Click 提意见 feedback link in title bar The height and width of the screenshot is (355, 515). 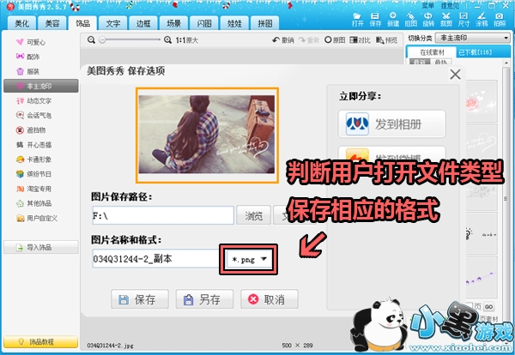tap(450, 6)
